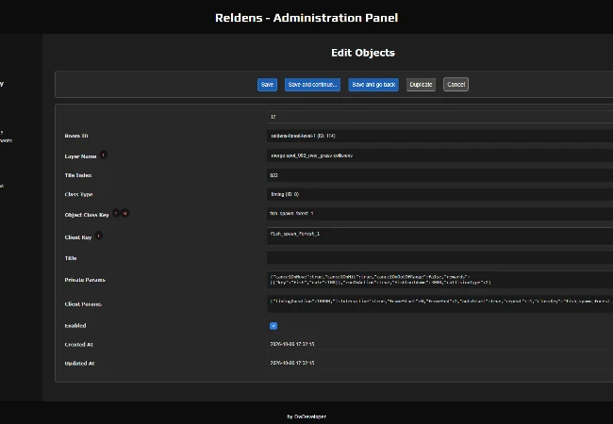
Task: Focus the ID field showing 17
Action: 439,117
